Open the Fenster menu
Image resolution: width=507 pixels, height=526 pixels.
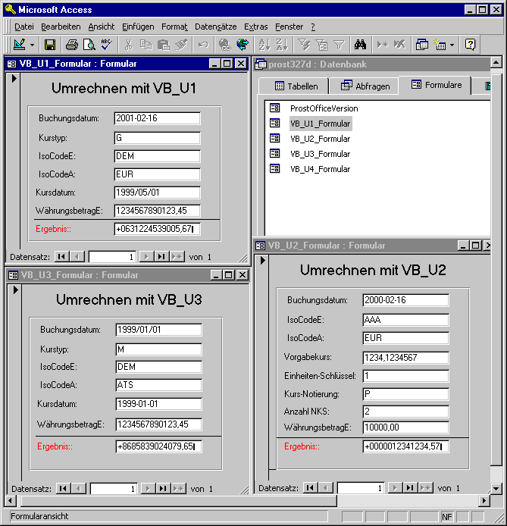coord(289,27)
